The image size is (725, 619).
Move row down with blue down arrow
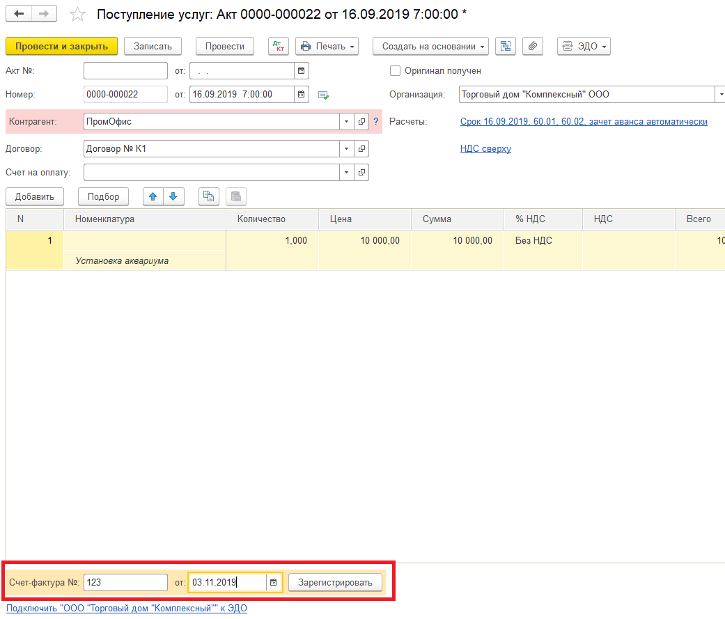click(173, 196)
